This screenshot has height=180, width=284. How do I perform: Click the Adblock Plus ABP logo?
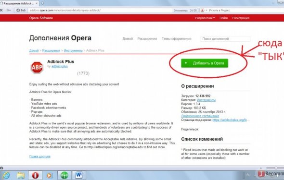[x=37, y=68]
